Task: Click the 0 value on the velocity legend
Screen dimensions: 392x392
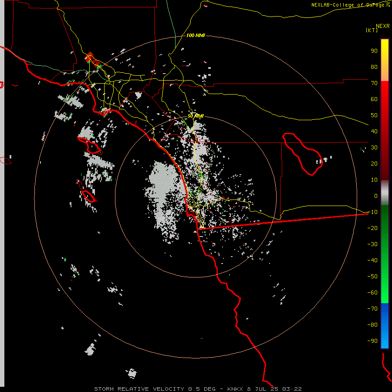Action: 376,196
